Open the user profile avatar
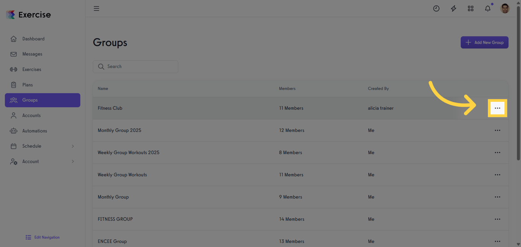The height and width of the screenshot is (247, 521). click(x=505, y=8)
